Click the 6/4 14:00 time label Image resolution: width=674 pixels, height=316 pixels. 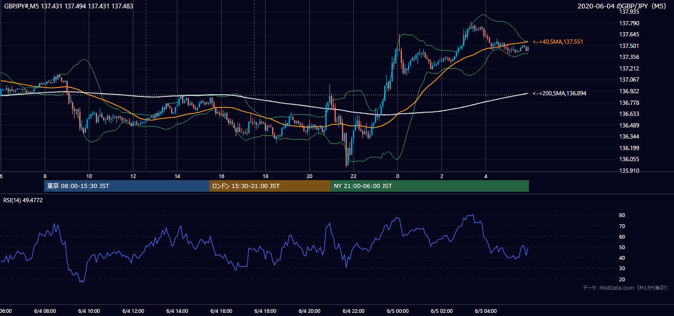point(177,311)
